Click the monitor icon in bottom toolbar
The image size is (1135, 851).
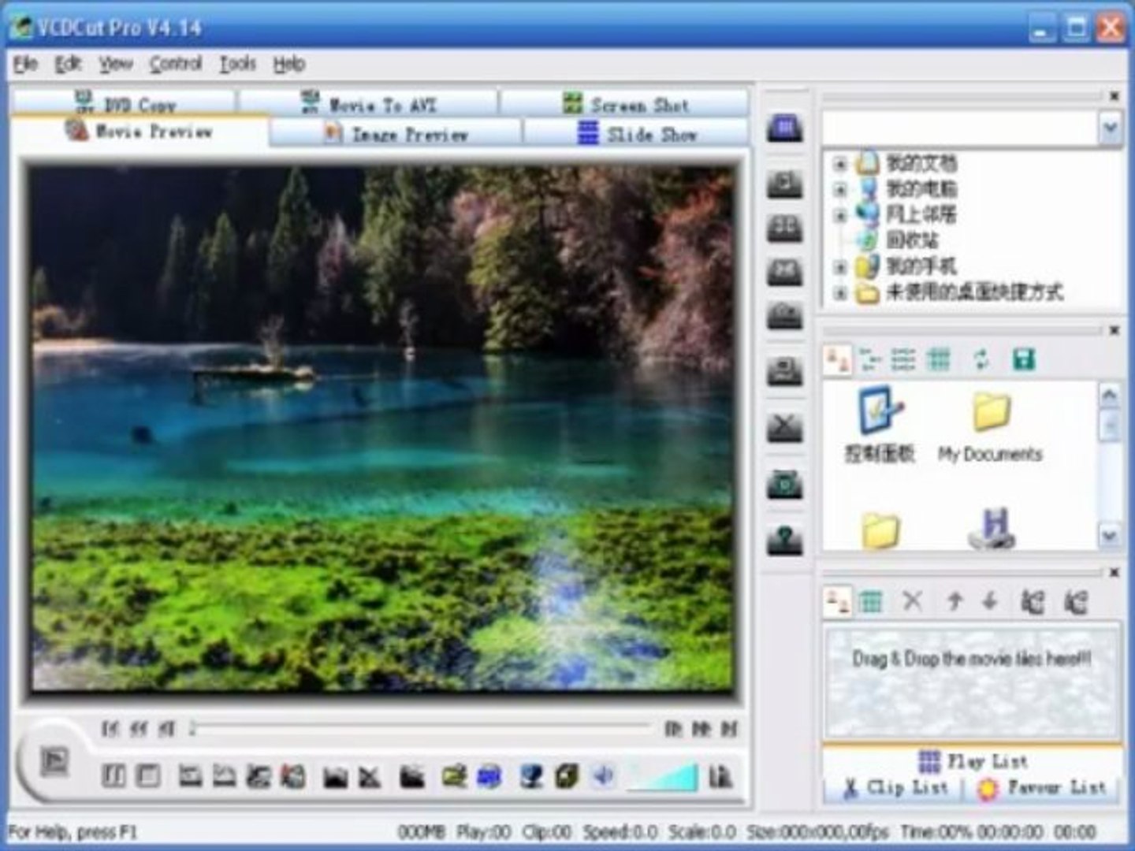pyautogui.click(x=532, y=777)
